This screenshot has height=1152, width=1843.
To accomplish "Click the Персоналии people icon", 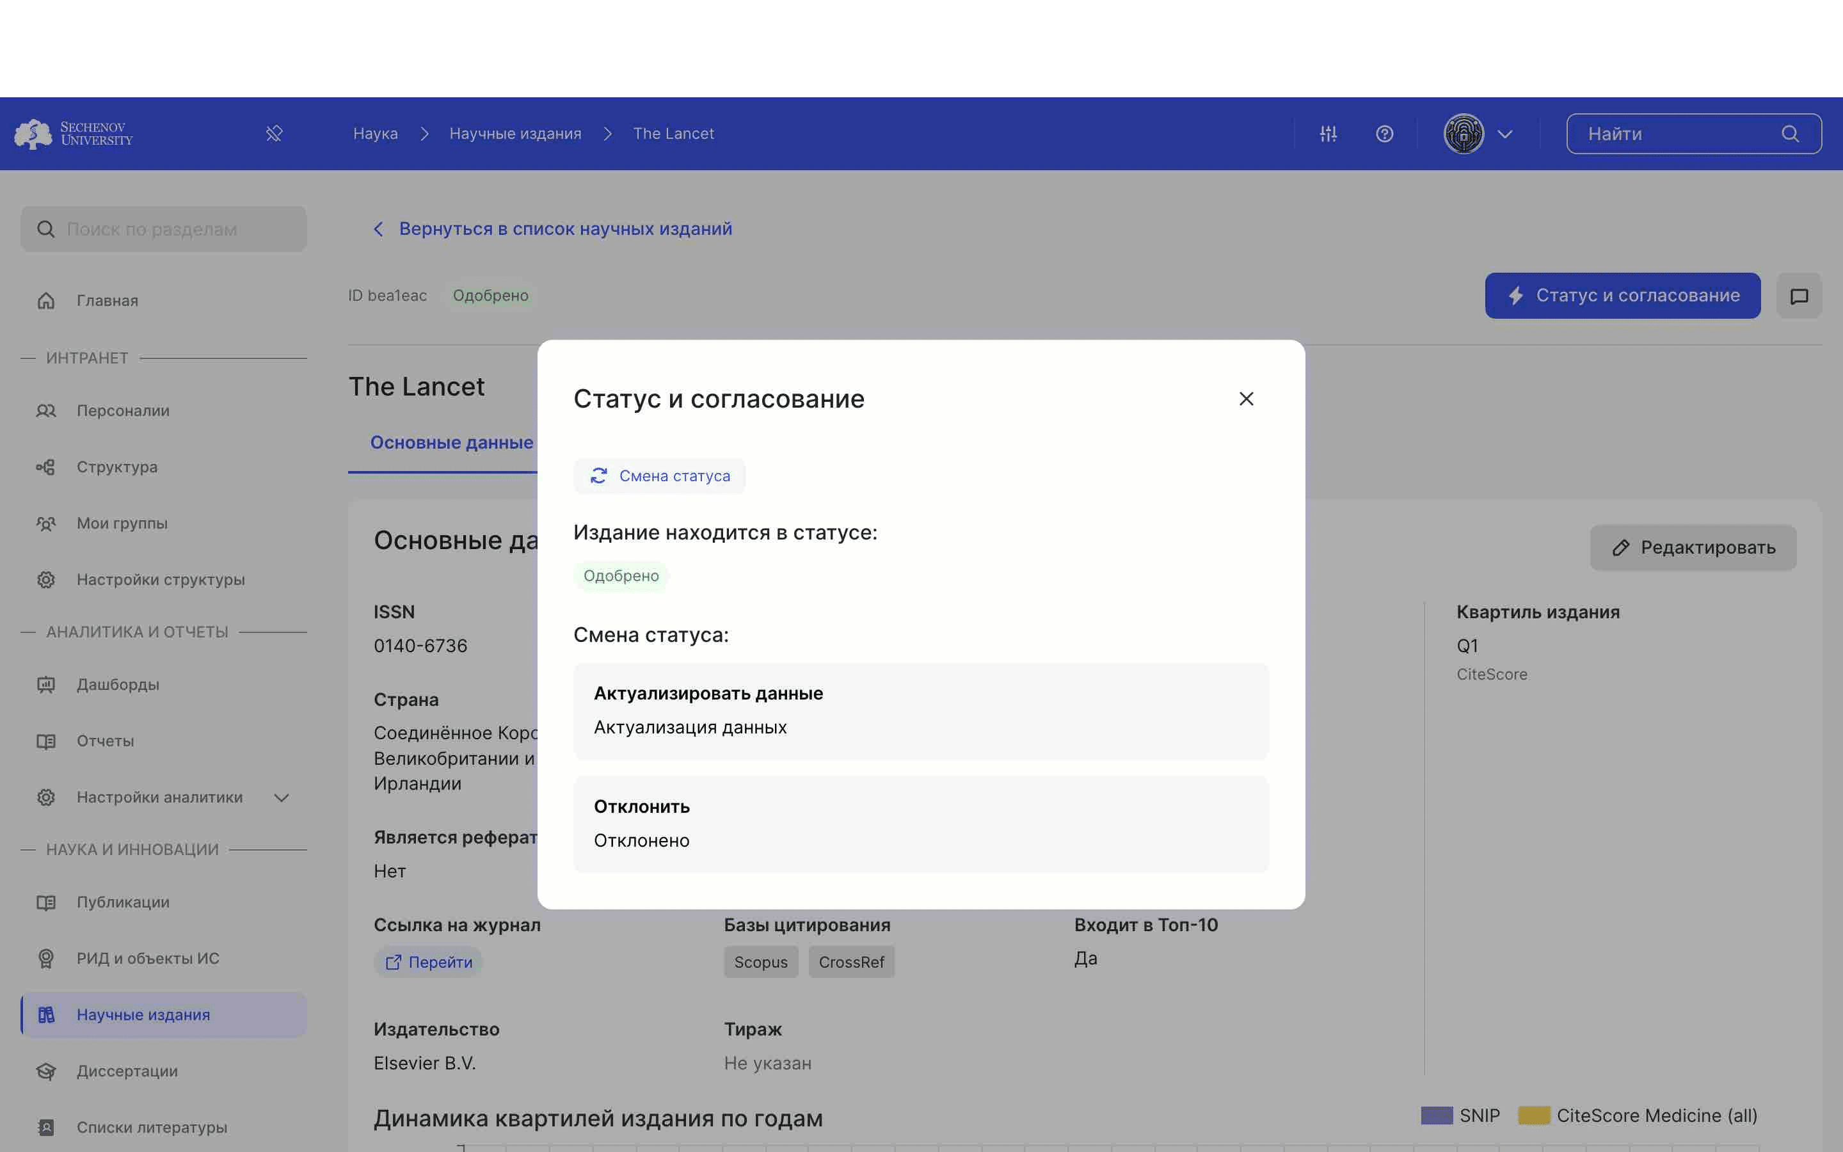I will 45,411.
